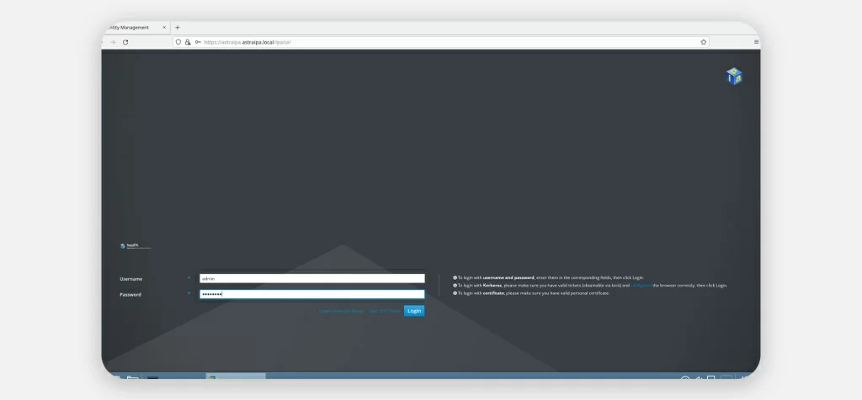862x400 pixels.
Task: Click the shield tracking protection icon
Action: 178,42
